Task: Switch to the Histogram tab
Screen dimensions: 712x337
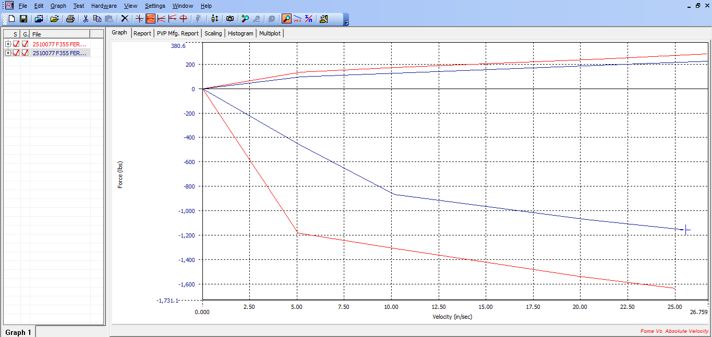Action: 240,33
